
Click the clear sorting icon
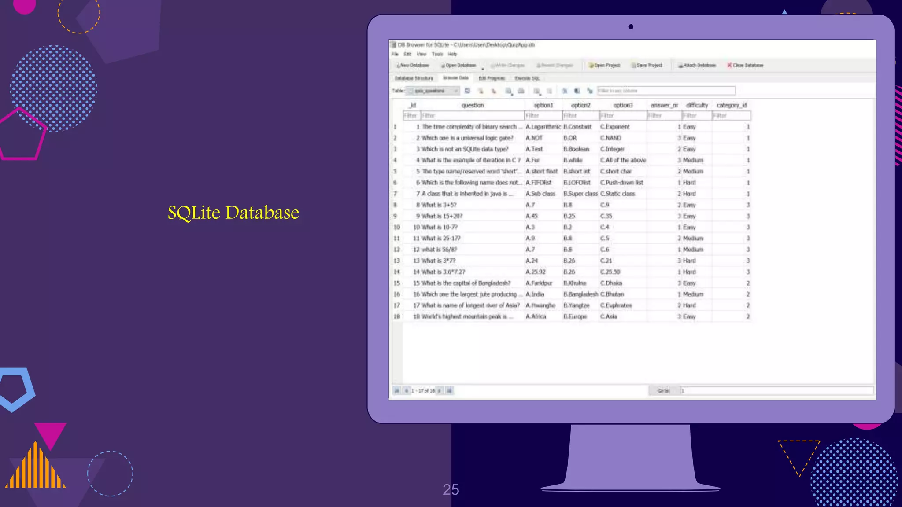click(x=494, y=91)
